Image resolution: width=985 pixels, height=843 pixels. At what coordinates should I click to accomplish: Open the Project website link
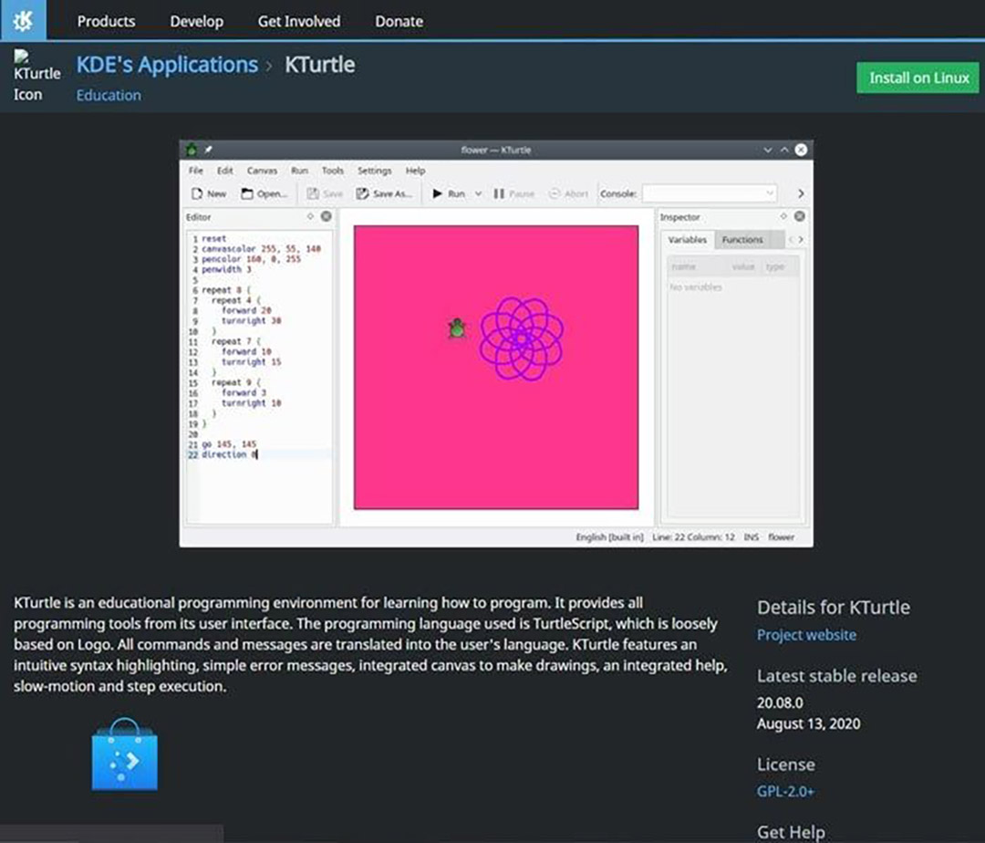pyautogui.click(x=806, y=635)
